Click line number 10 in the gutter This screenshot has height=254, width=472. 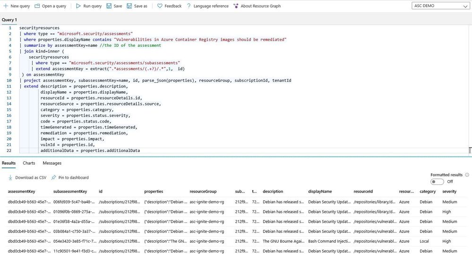(x=9, y=80)
